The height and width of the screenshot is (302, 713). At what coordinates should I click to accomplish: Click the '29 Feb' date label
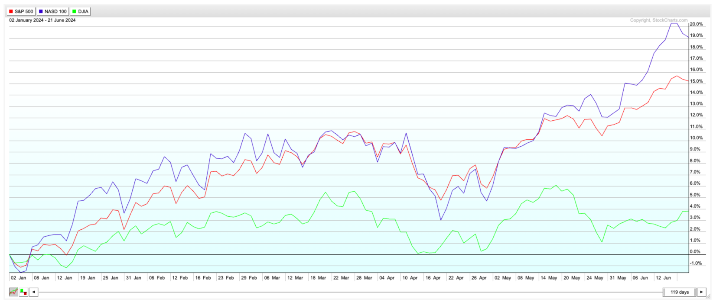(249, 278)
